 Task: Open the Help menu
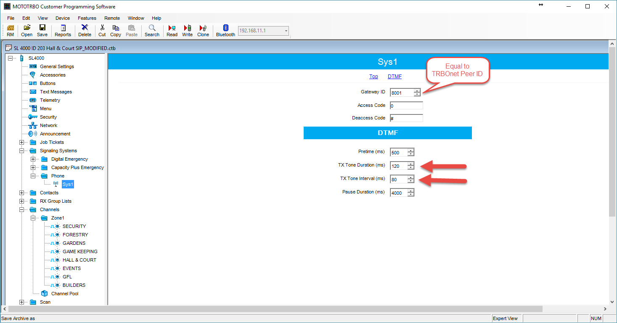click(x=156, y=18)
